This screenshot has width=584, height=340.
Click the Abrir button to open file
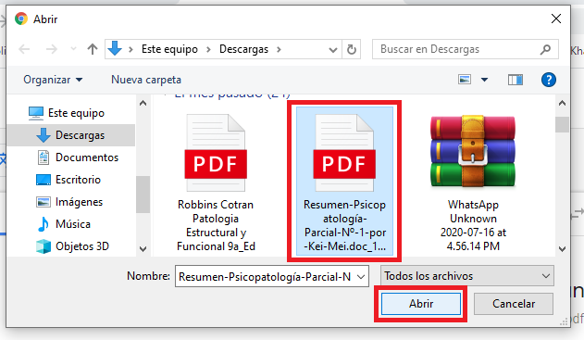pyautogui.click(x=421, y=304)
